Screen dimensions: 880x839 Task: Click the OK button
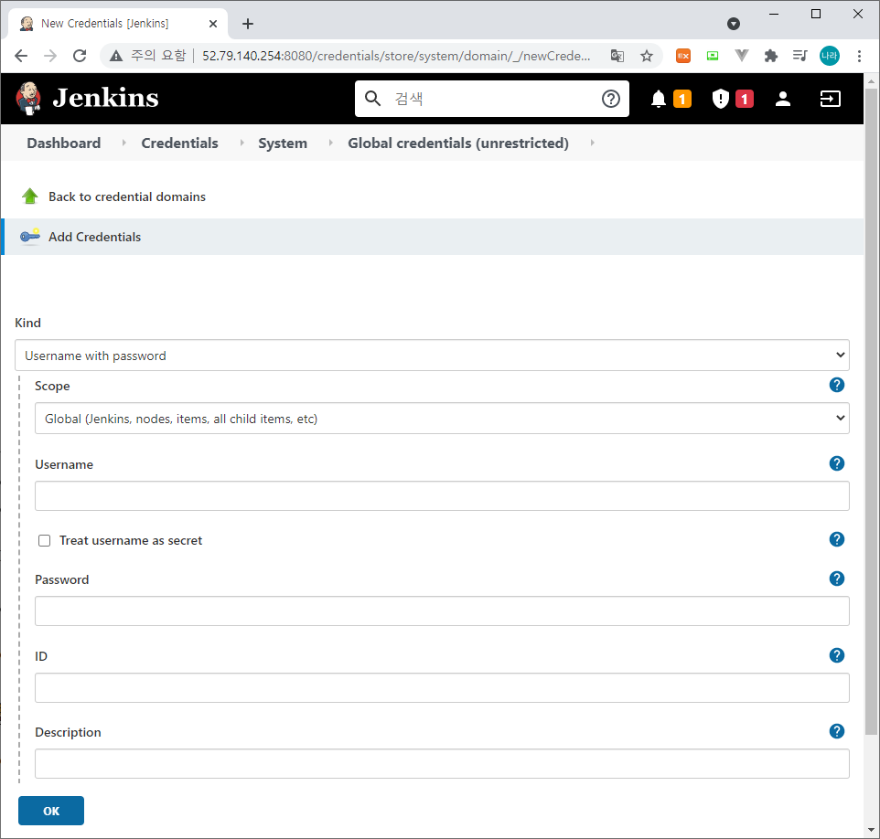click(51, 811)
